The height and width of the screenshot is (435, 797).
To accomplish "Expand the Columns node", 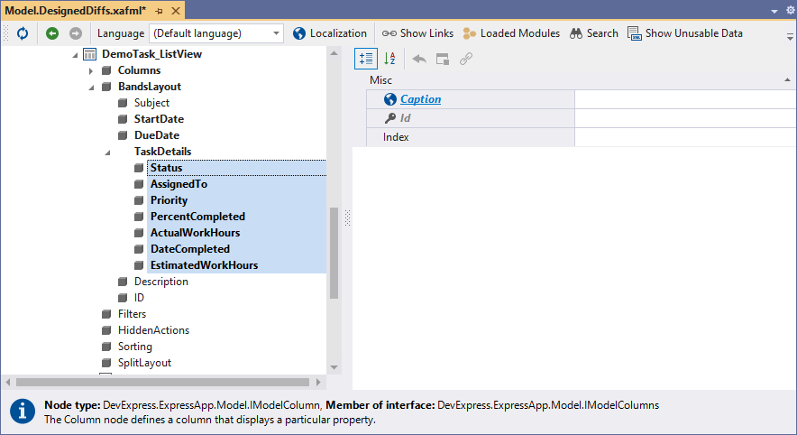I will 91,70.
